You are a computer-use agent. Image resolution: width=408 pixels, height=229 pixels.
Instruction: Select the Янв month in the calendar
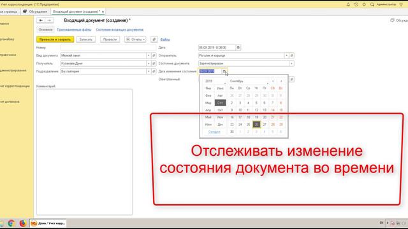208,88
